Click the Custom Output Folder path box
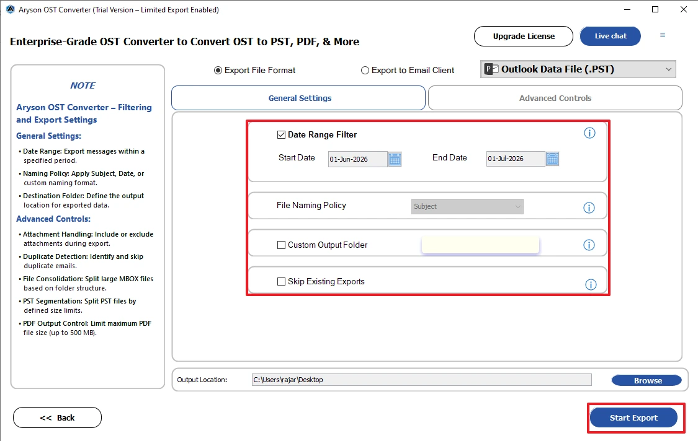Viewport: 698px width, 441px height. click(480, 245)
